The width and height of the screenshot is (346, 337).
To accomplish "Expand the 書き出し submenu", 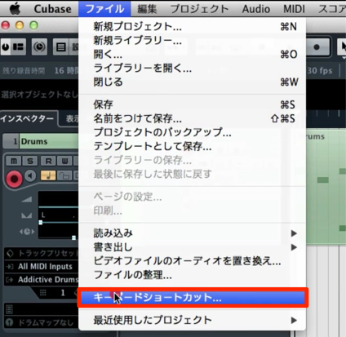I will tap(192, 247).
